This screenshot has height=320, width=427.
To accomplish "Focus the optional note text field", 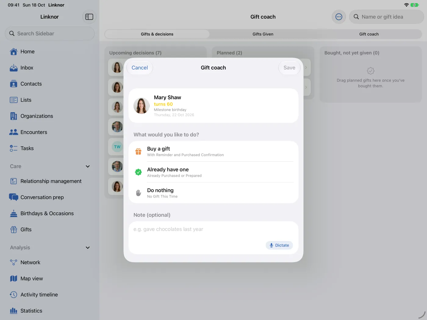I will pyautogui.click(x=213, y=238).
